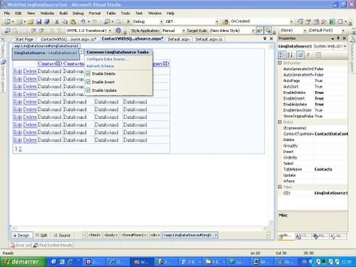Image resolution: width=356 pixels, height=267 pixels.
Task: Click the ContactID column header link
Action: point(50,63)
